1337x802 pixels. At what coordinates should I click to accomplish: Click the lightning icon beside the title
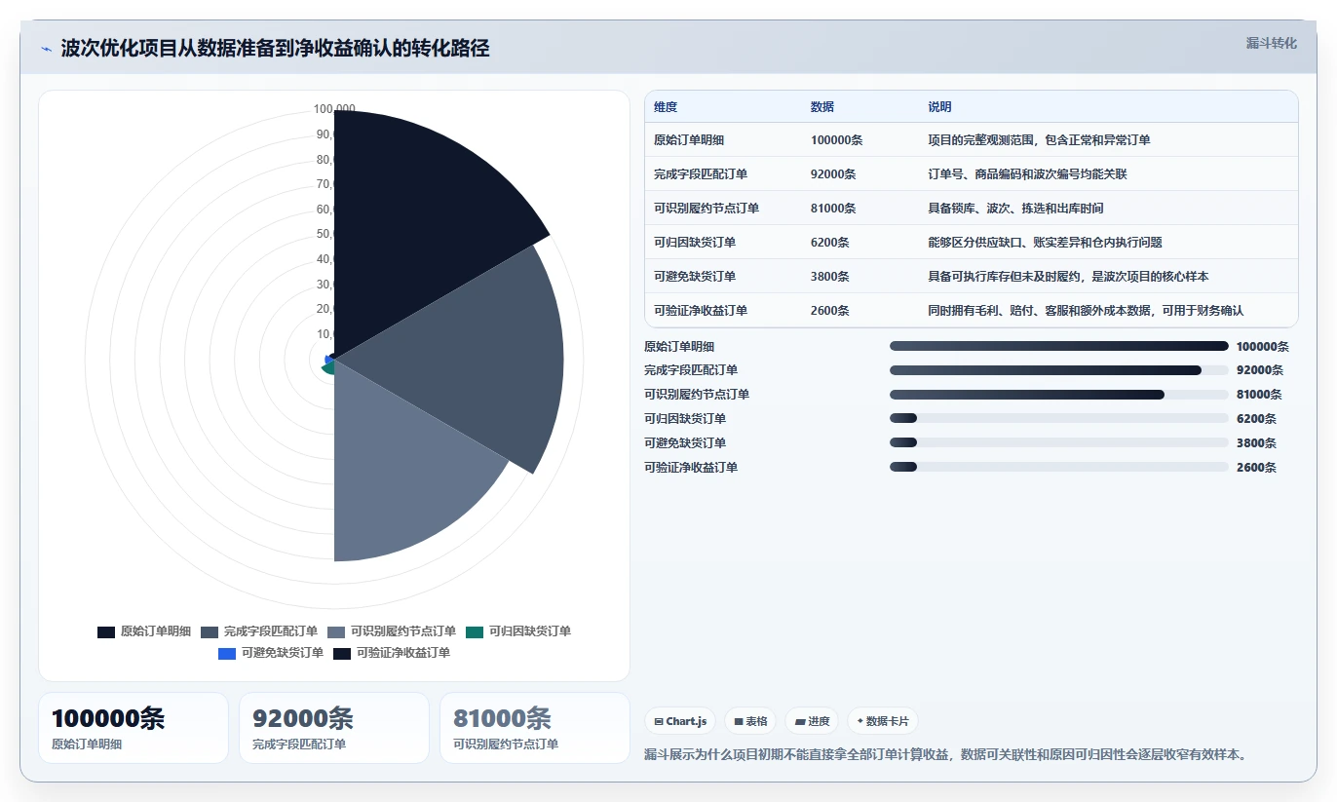coord(46,49)
